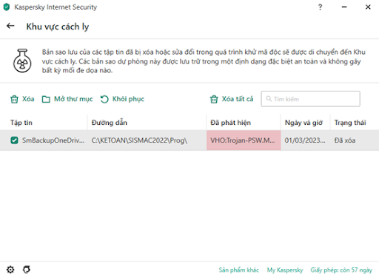Minimize the Kaspersky window
The height and width of the screenshot is (277, 379).
[344, 7]
